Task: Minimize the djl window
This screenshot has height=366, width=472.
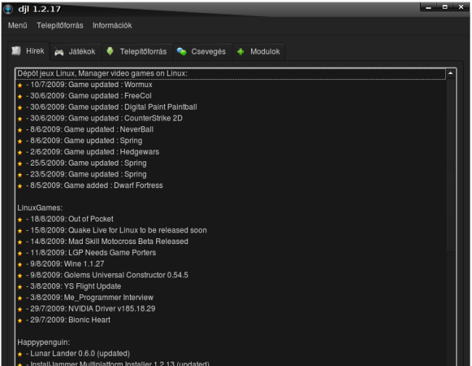Action: pyautogui.click(x=428, y=7)
